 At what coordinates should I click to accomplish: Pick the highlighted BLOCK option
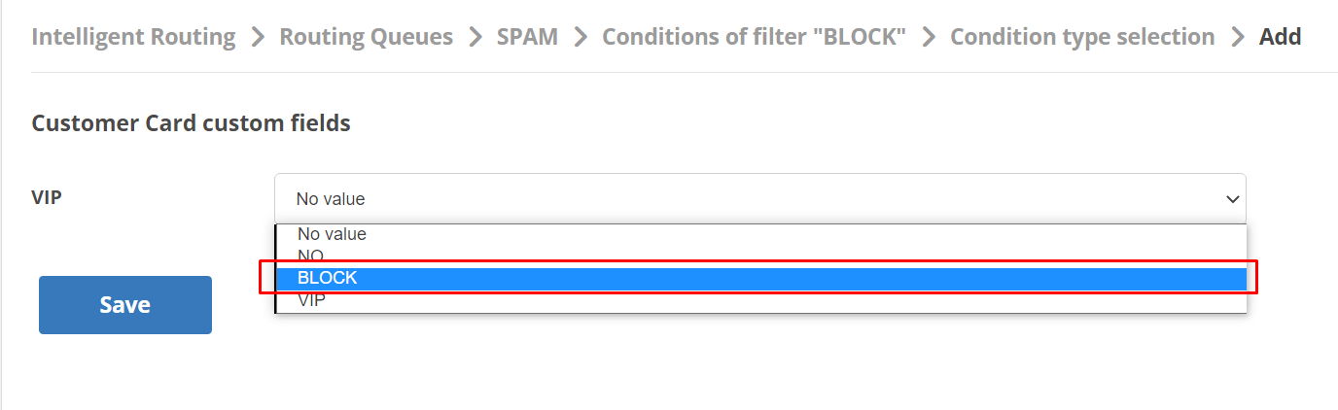click(761, 278)
